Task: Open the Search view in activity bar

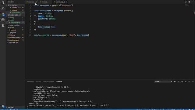Action: [3, 9]
